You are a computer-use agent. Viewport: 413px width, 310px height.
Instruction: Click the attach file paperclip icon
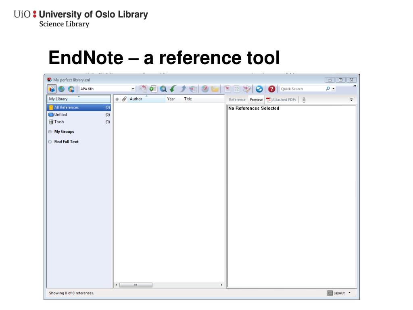(x=304, y=100)
